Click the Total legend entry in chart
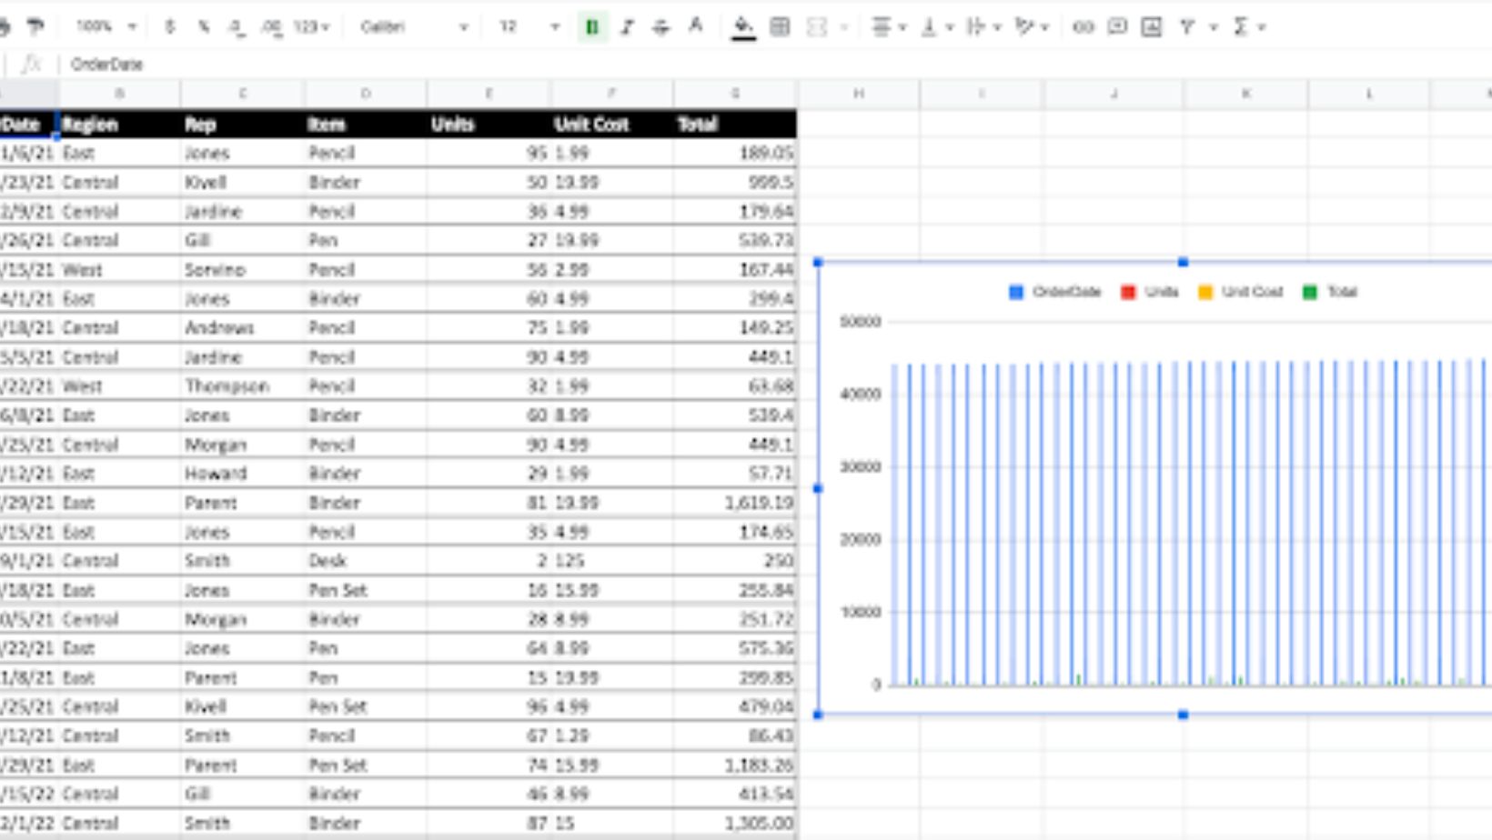The height and width of the screenshot is (840, 1492). tap(1330, 292)
